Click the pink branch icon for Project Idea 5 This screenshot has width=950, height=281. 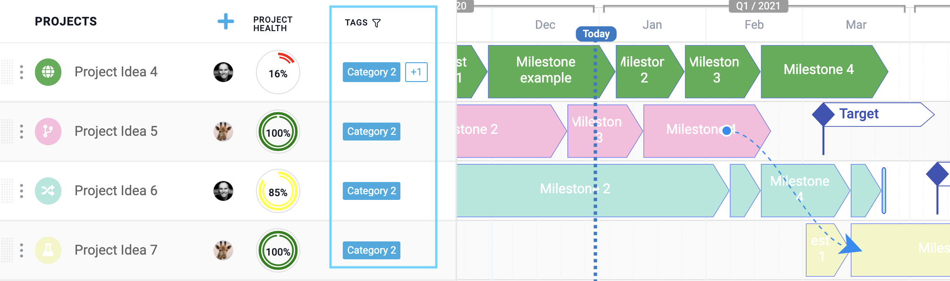coord(48,132)
